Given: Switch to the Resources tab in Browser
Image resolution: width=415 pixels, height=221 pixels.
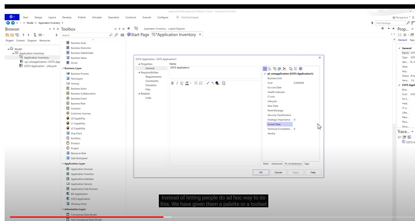Looking at the screenshot, I should (x=45, y=41).
